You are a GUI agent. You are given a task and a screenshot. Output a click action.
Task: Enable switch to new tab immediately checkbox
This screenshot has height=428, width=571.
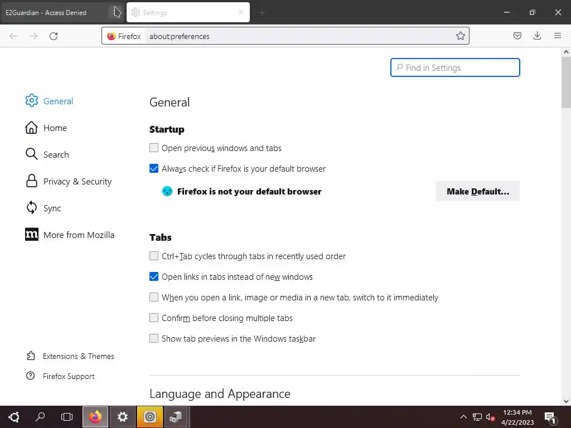click(x=154, y=298)
